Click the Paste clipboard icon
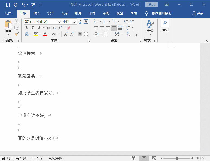 pyautogui.click(x=8, y=24)
